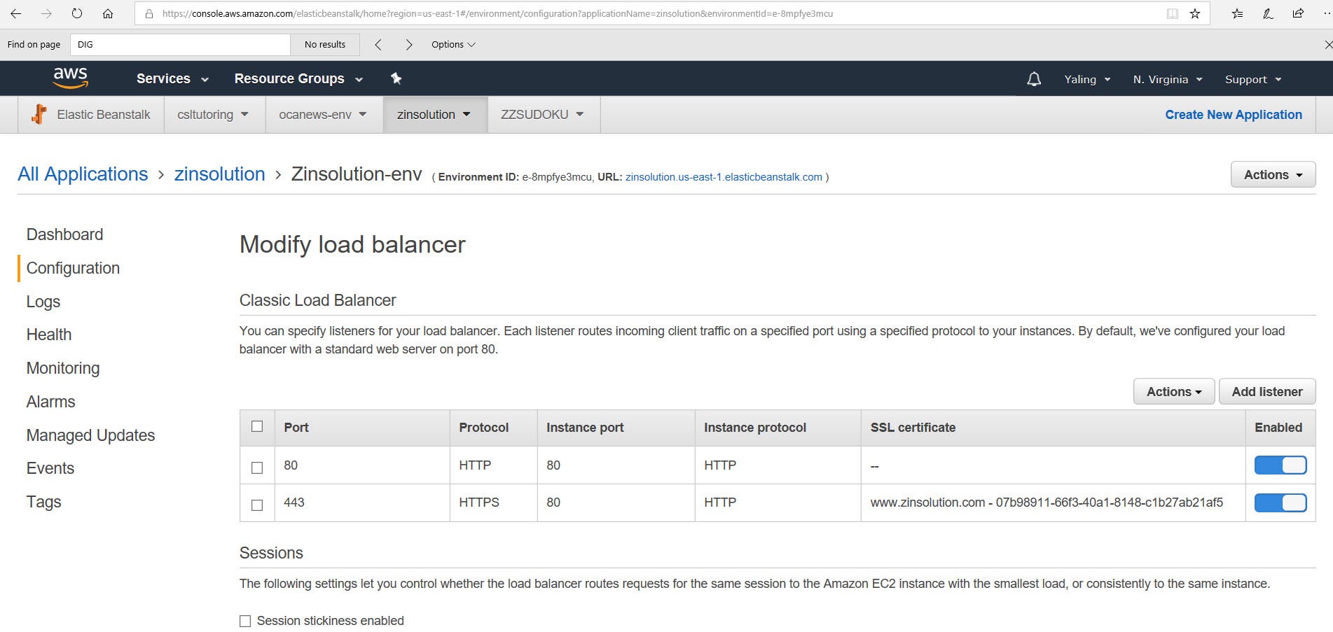Image resolution: width=1333 pixels, height=632 pixels.
Task: Reload the page with refresh icon
Action: [77, 13]
